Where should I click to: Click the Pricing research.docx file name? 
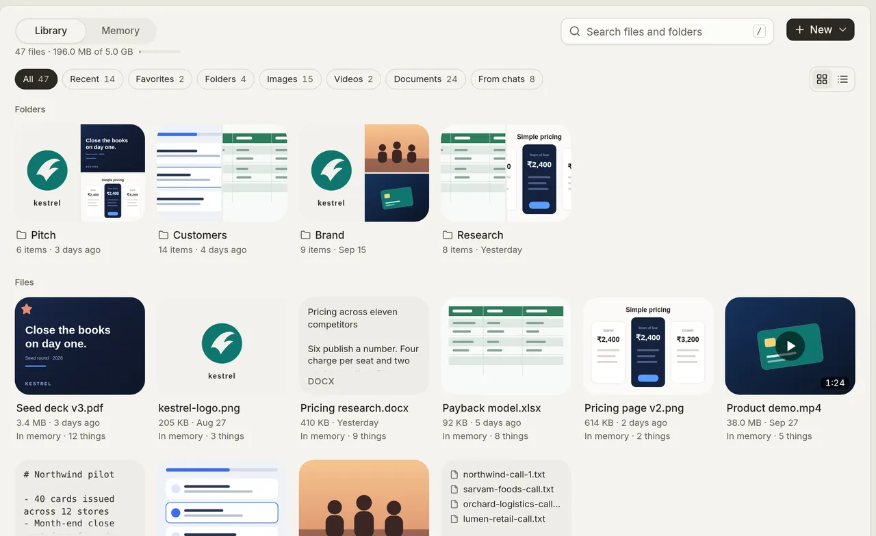[x=355, y=408]
